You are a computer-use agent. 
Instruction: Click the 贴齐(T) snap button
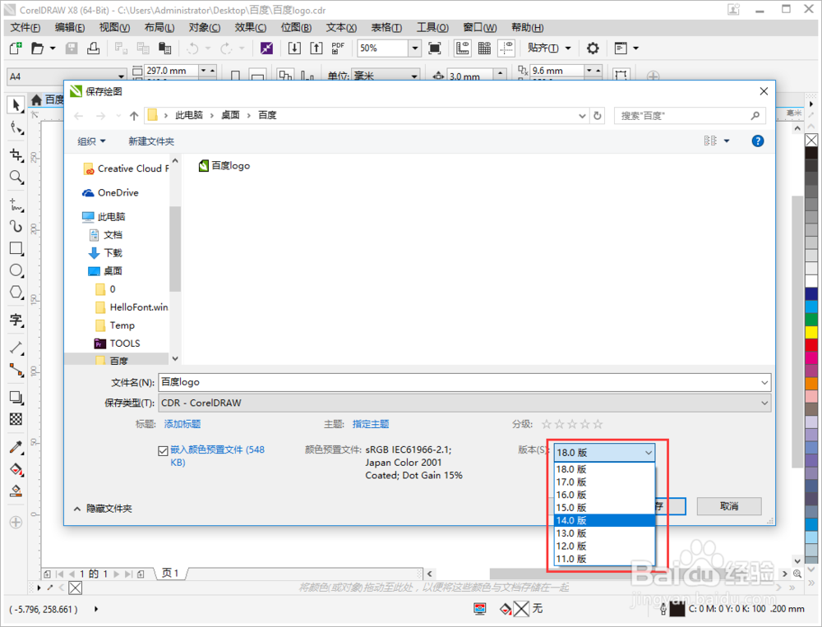[x=548, y=48]
